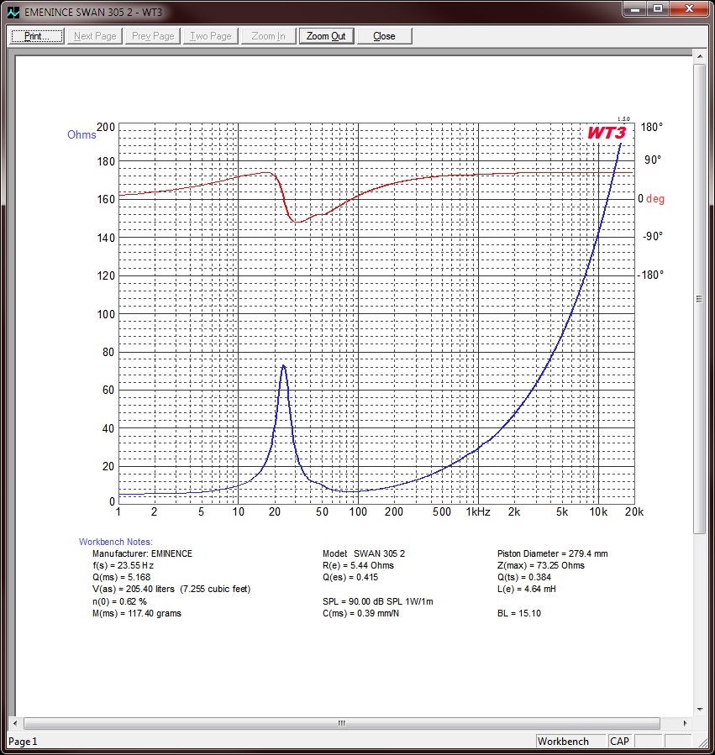The image size is (715, 755).
Task: Click the 'n(0) = 0.62 %' value
Action: pos(119,601)
